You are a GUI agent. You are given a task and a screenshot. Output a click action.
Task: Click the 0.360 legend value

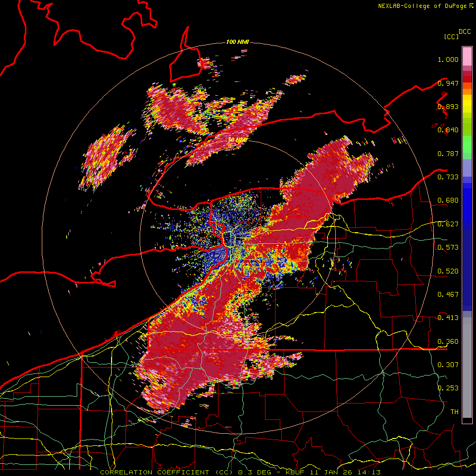[x=448, y=341]
